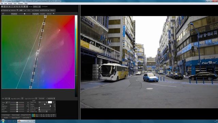The width and height of the screenshot is (218, 123).
Task: Reset the Sat range with its circular icon
Action: click(36, 98)
